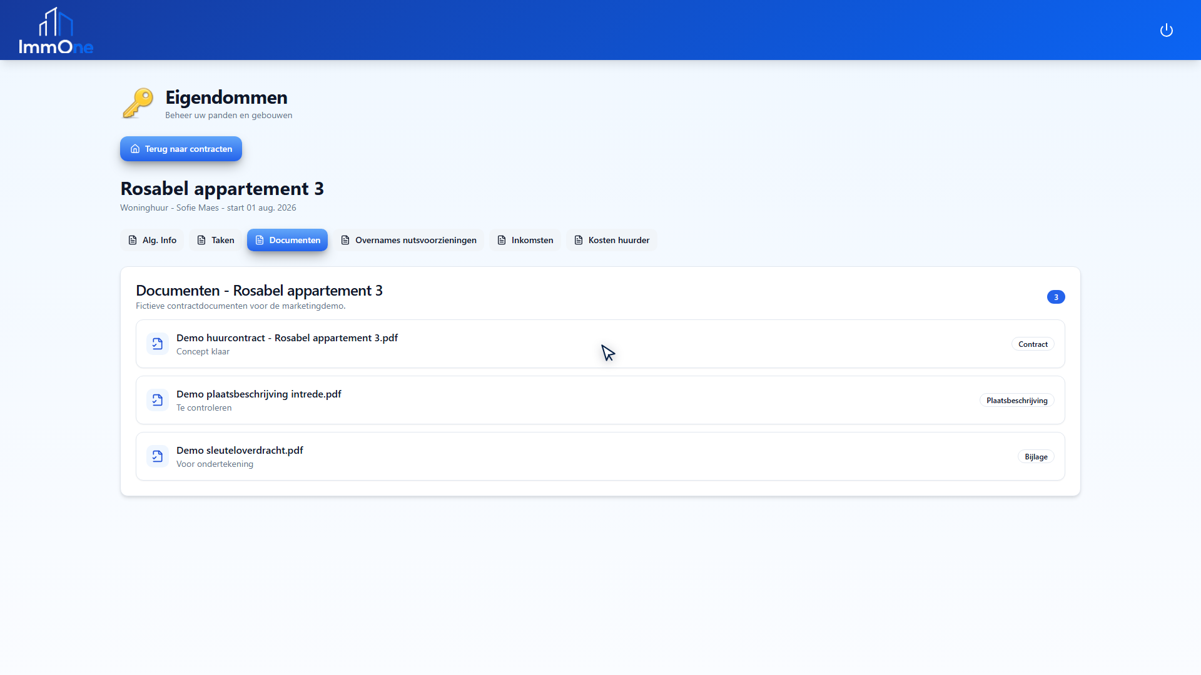Click the Documenten - Rosabel appartement 3 heading

[x=259, y=290]
